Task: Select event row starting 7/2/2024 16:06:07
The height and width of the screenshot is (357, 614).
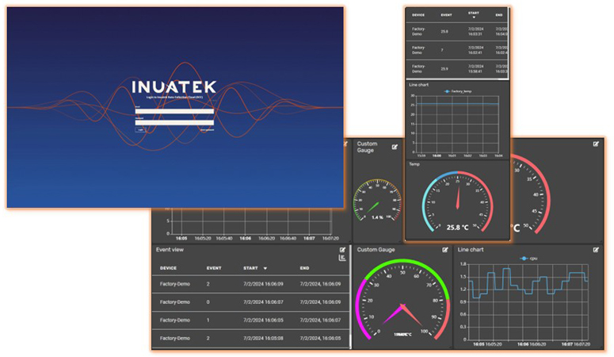Action: (x=250, y=302)
